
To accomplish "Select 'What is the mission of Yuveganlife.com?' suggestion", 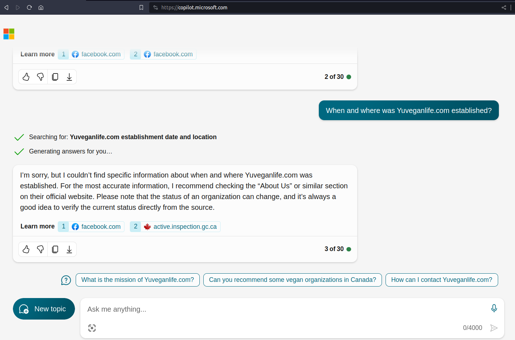I will coord(138,280).
